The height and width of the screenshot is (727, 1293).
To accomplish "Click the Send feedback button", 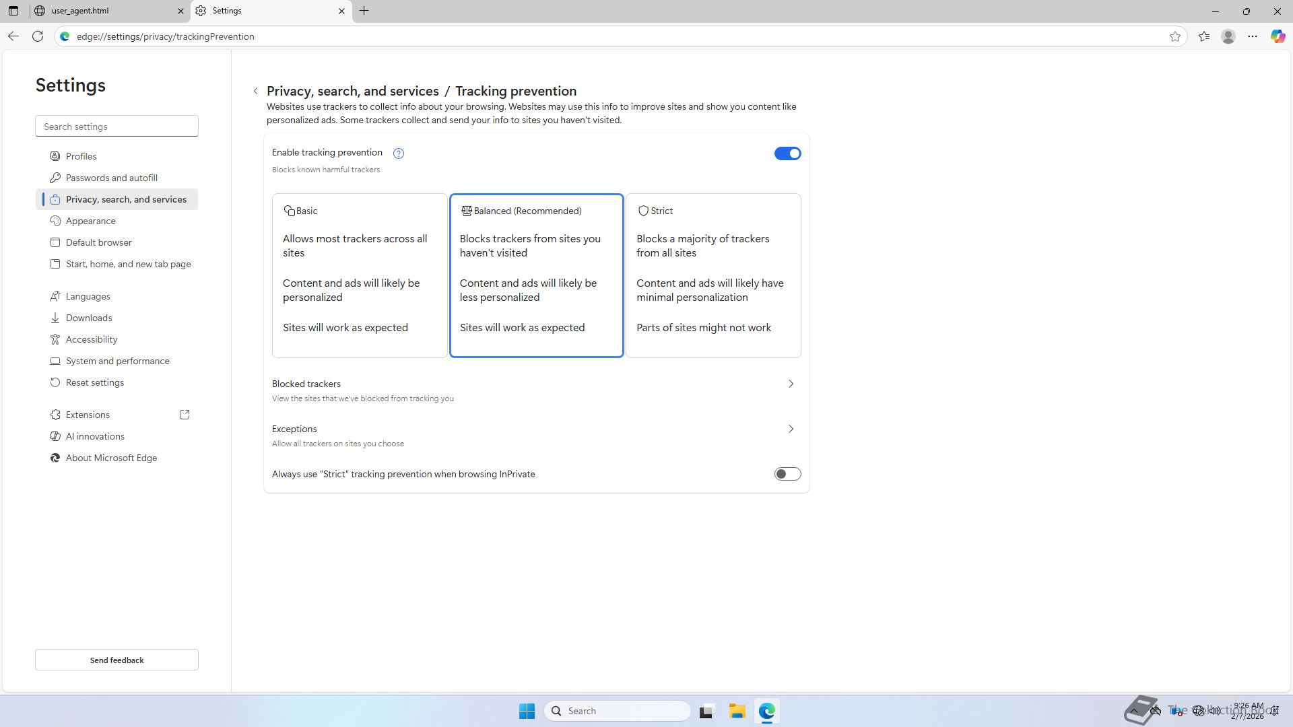I will pos(117,660).
